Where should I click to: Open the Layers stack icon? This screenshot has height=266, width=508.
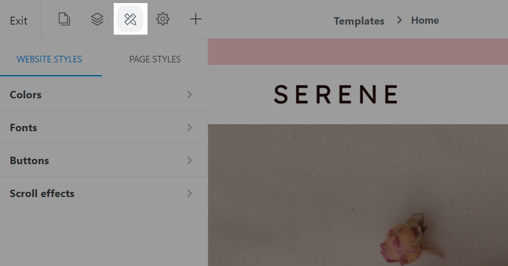coord(97,19)
